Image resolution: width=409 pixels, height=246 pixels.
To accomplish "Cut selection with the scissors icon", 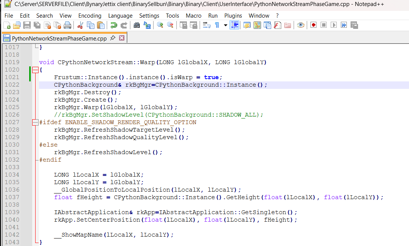I will coord(80,25).
